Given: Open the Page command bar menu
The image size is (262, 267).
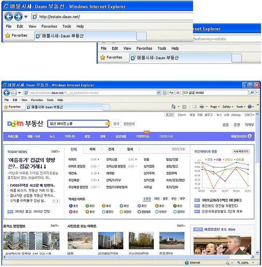Looking at the screenshot, I should [x=215, y=107].
